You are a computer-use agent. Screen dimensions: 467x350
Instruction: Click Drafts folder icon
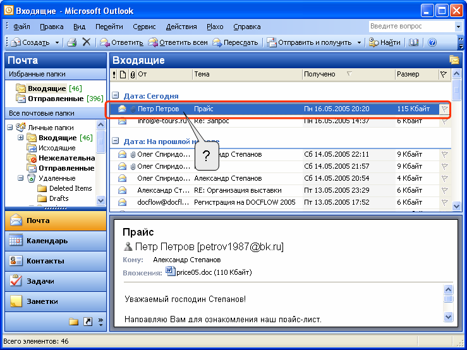tap(42, 198)
